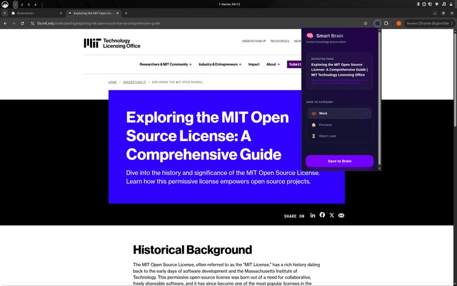Screen dimensions: 457x286
Task: Click the purple Submit button
Action: (x=294, y=64)
